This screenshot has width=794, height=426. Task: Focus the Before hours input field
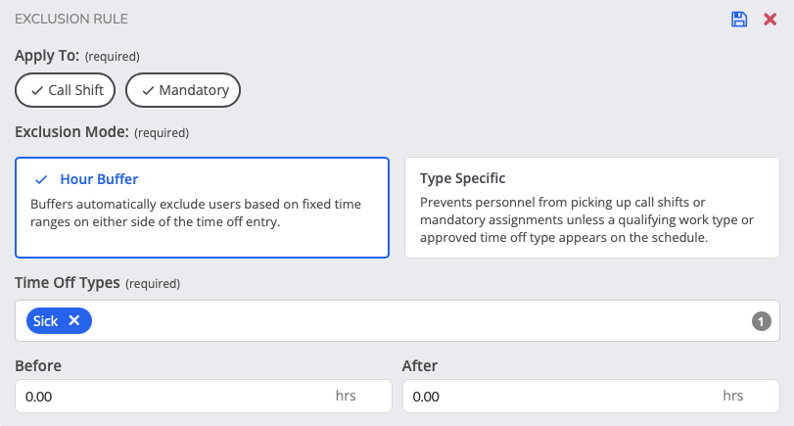(x=204, y=396)
